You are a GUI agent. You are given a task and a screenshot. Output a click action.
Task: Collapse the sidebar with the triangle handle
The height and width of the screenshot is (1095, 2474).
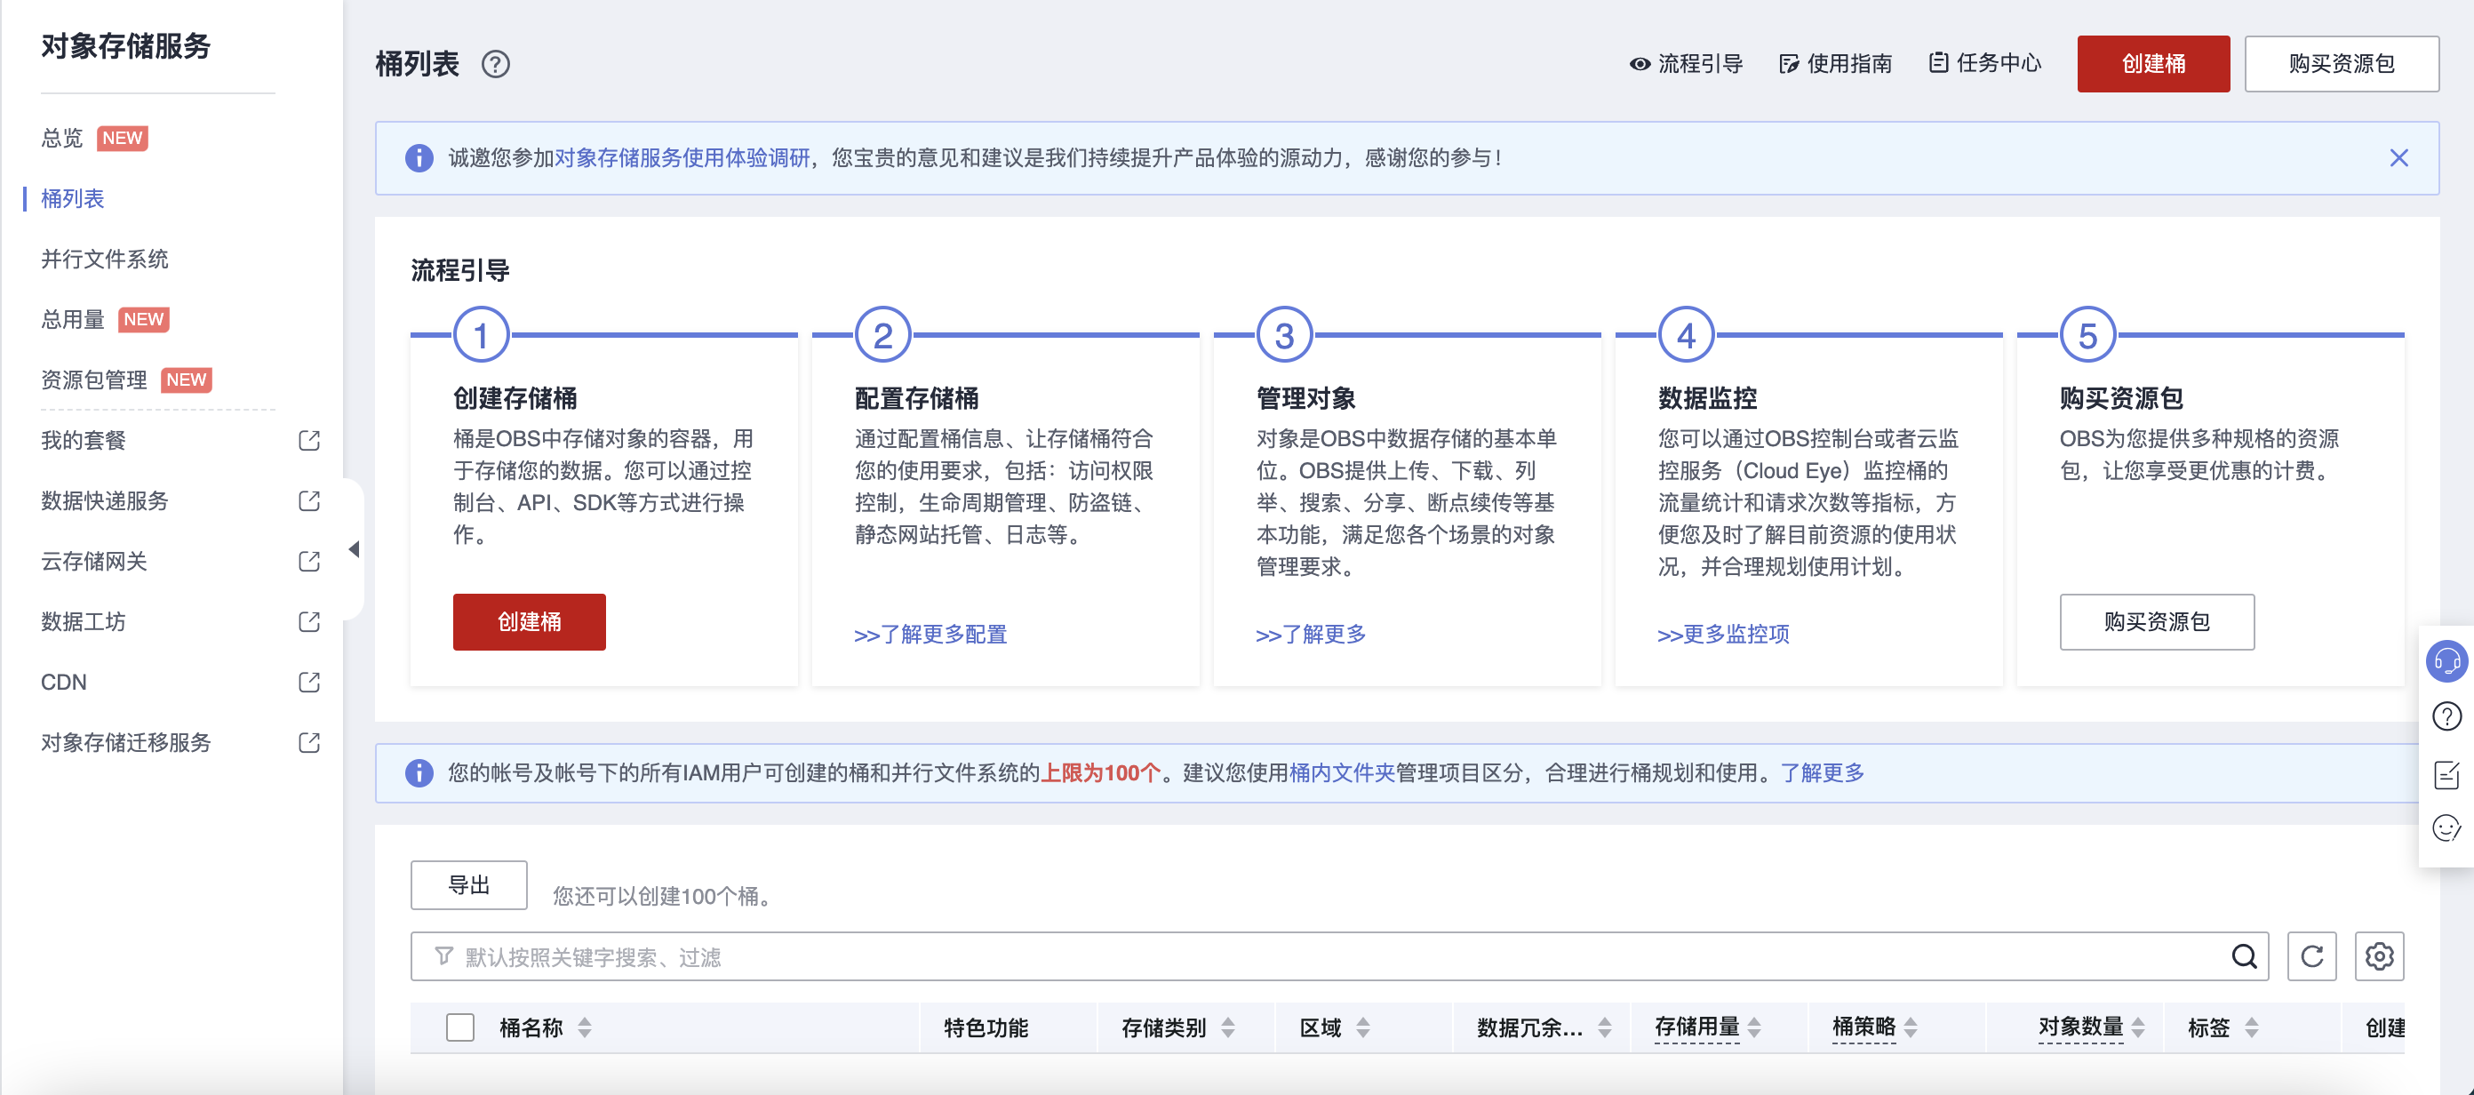pos(354,549)
